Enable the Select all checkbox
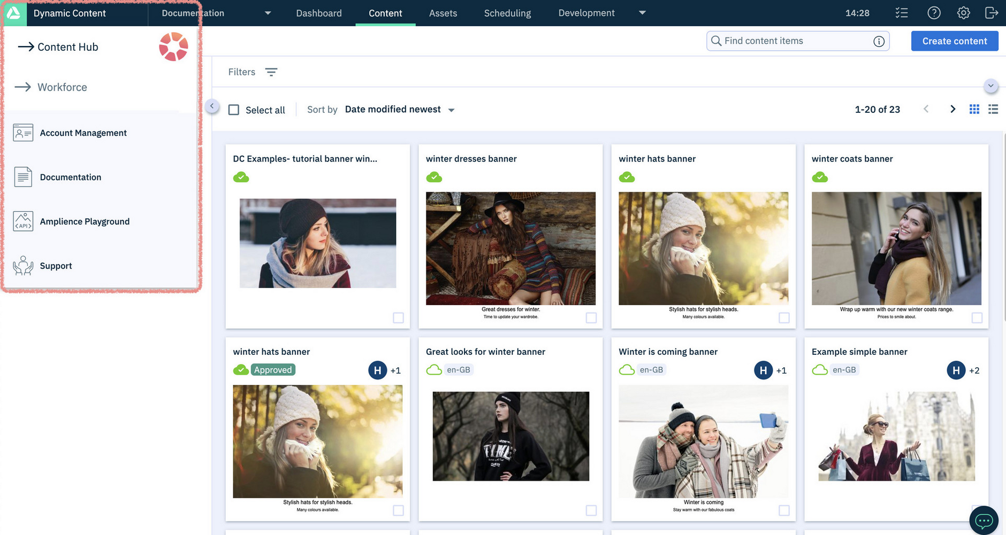 point(234,109)
